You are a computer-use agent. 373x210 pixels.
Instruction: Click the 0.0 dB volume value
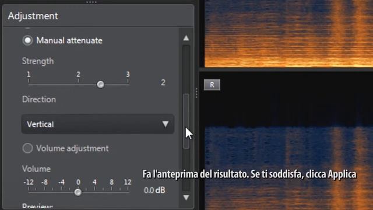(154, 190)
